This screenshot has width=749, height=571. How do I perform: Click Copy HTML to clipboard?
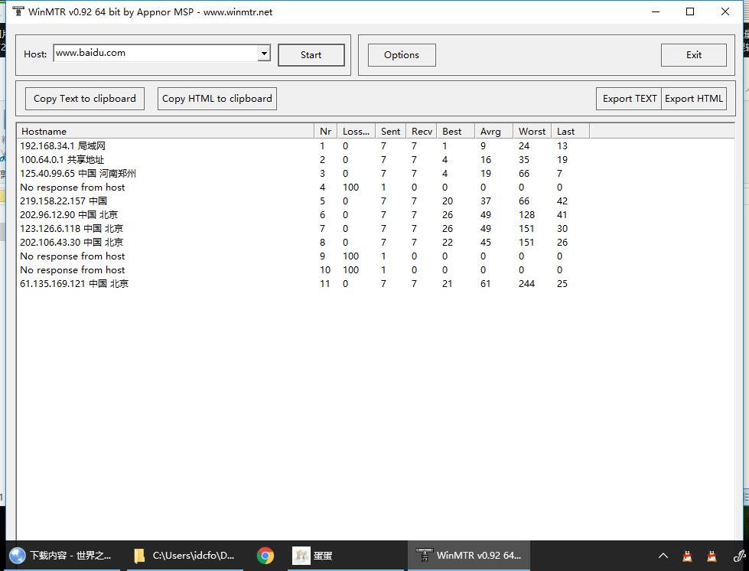(217, 99)
